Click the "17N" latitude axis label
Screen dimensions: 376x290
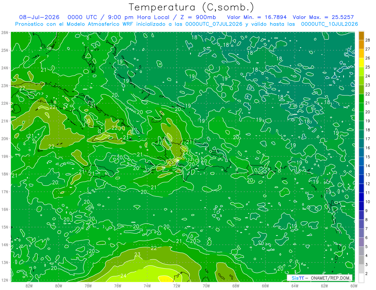4,192
